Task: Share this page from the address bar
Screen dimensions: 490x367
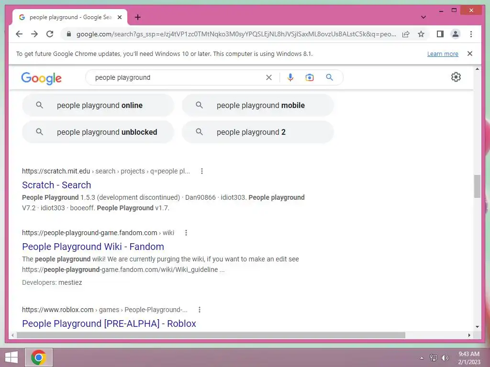Action: tap(406, 34)
